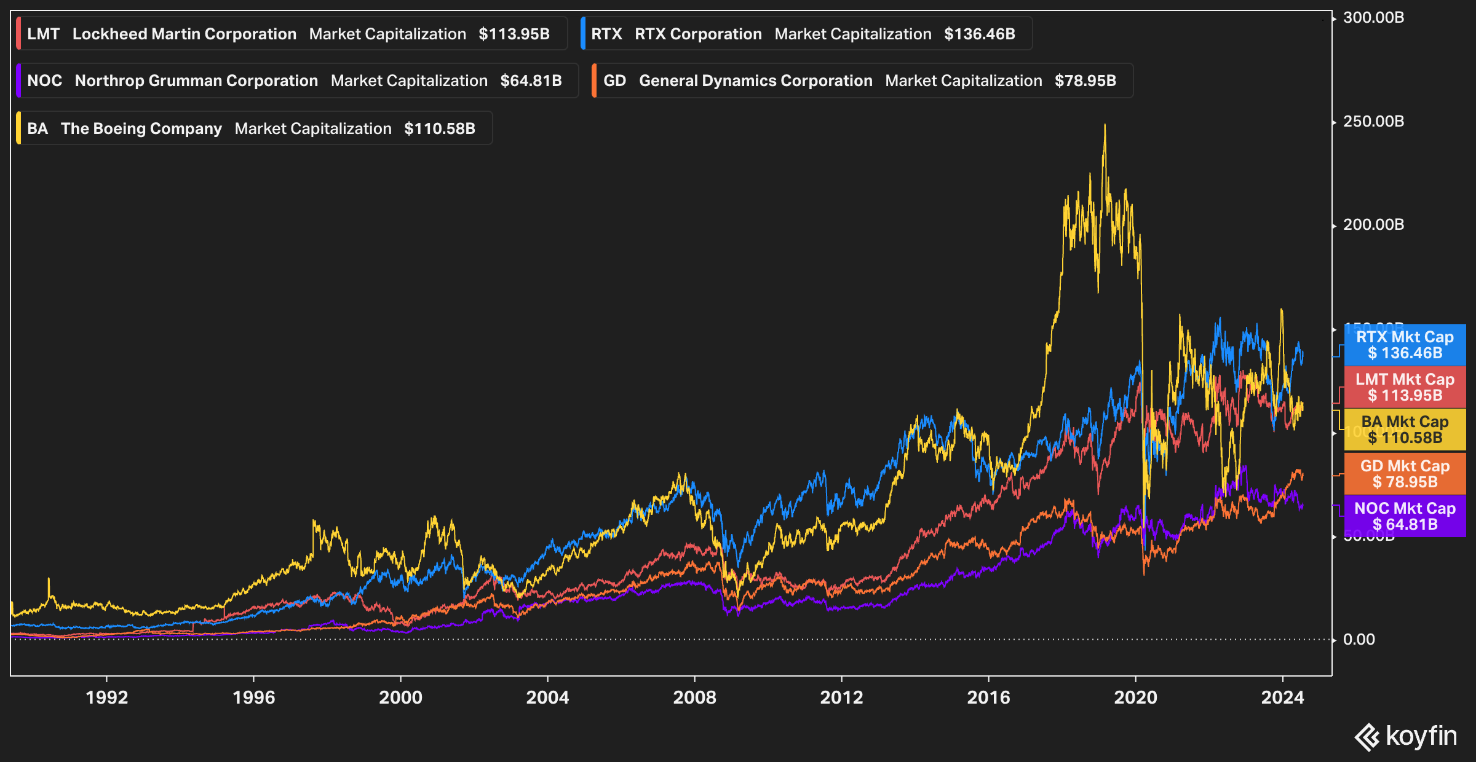Click the BA Mkt Cap price tag

pyautogui.click(x=1405, y=430)
